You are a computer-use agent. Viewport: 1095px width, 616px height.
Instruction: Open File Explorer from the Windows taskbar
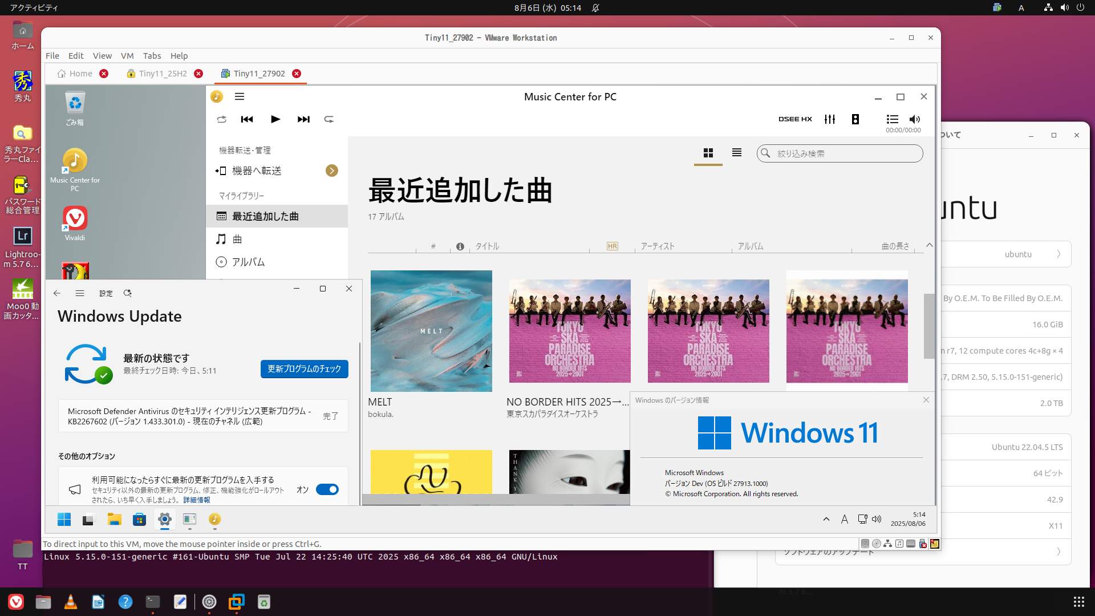coord(115,520)
